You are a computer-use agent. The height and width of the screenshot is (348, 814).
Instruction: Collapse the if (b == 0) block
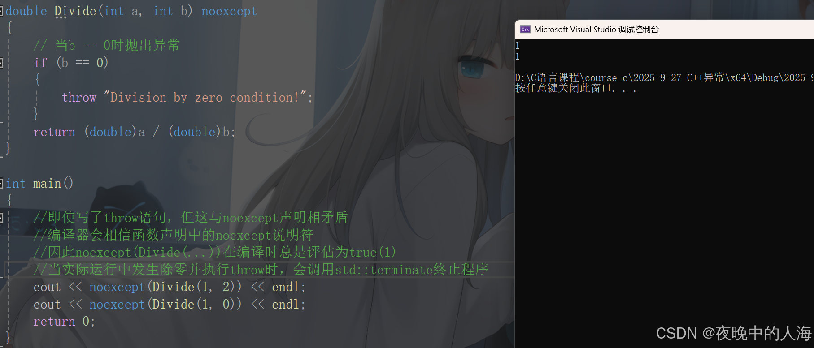(x=1, y=63)
